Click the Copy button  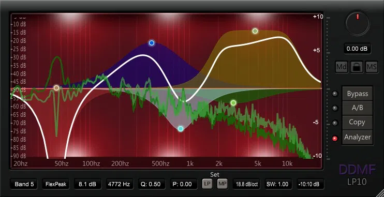[358, 122]
